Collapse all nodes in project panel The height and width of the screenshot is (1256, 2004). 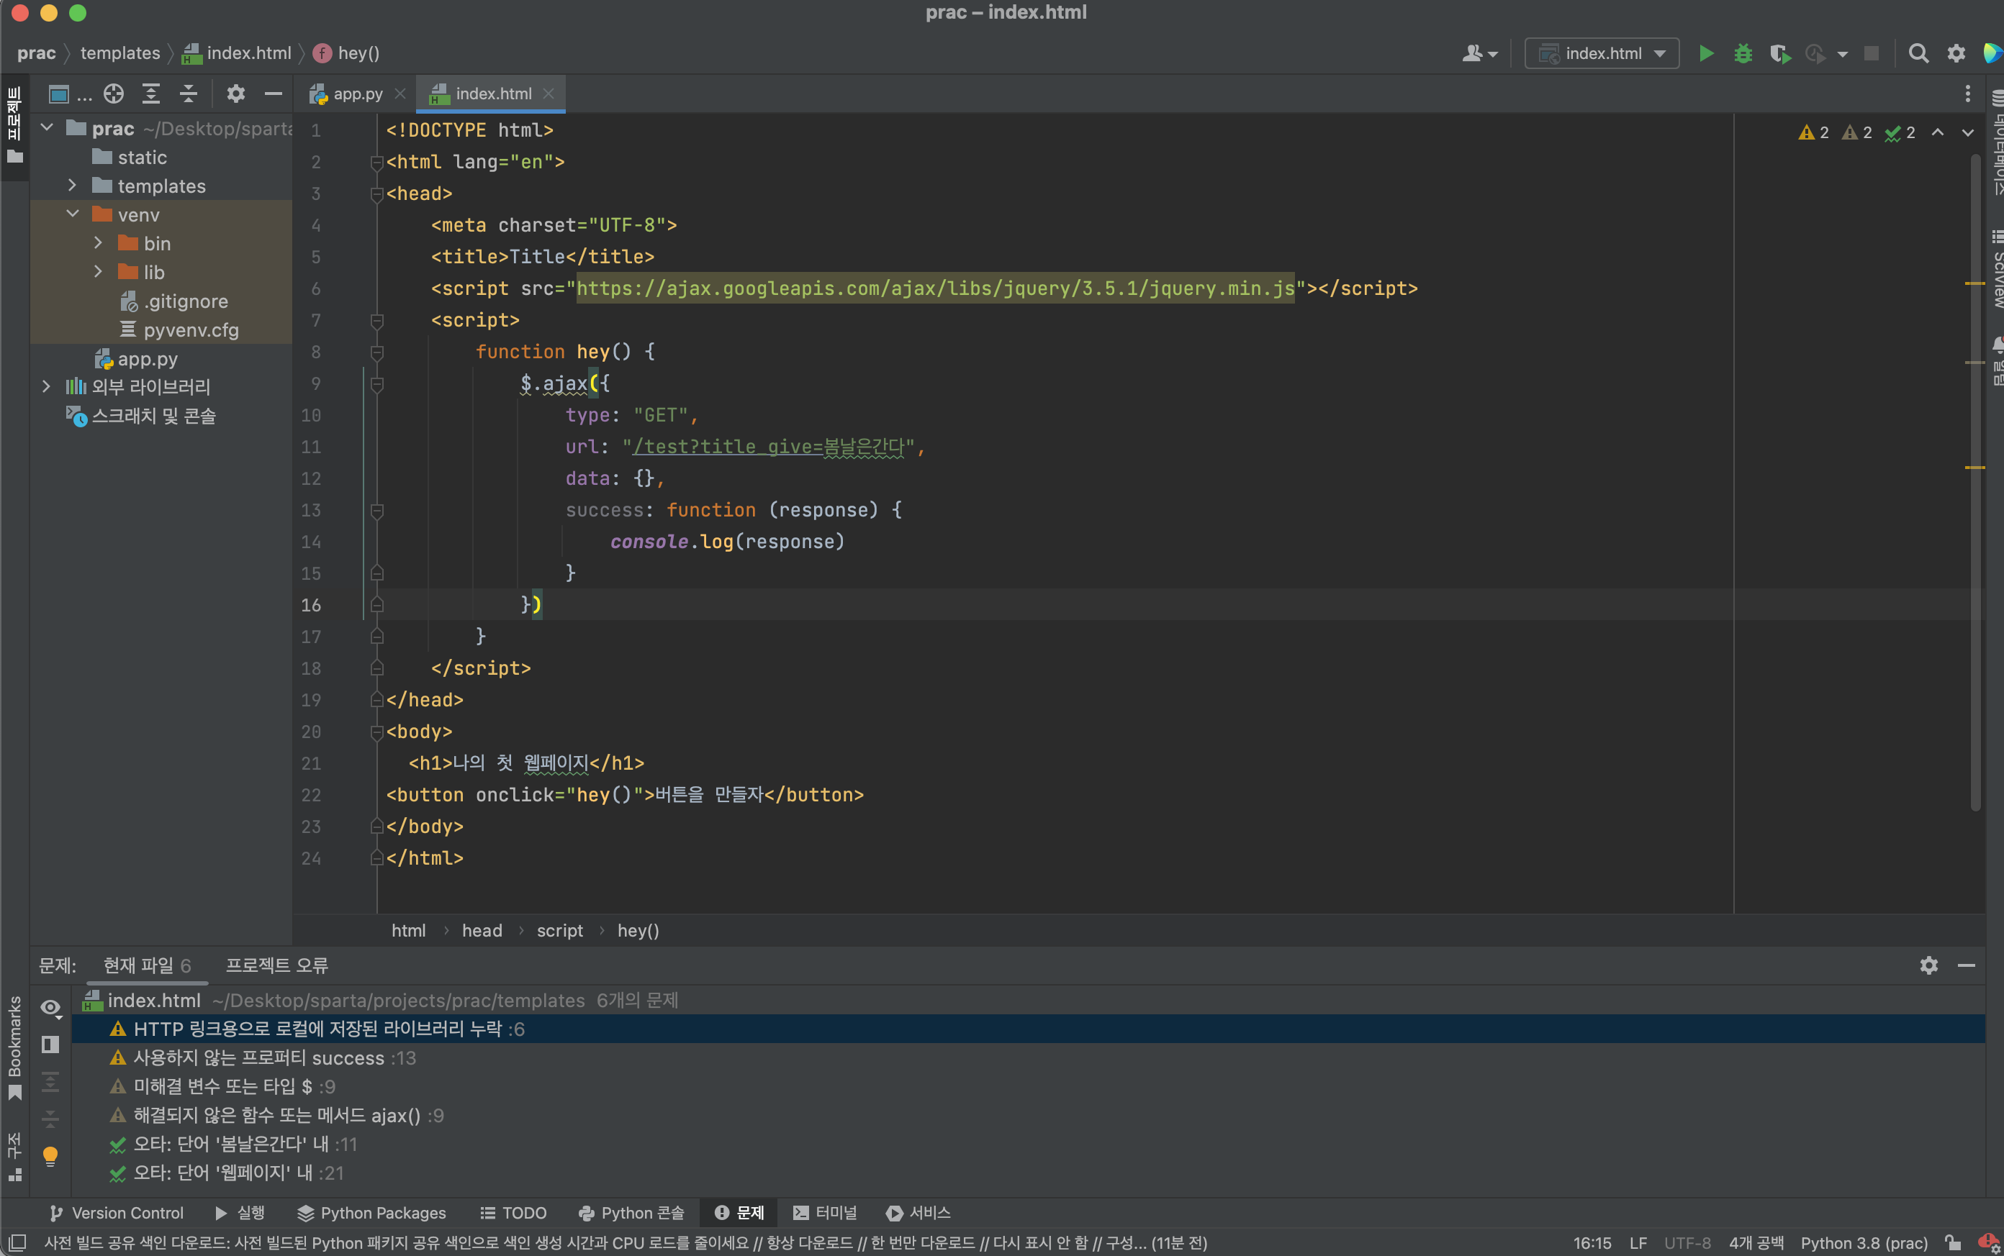189,94
